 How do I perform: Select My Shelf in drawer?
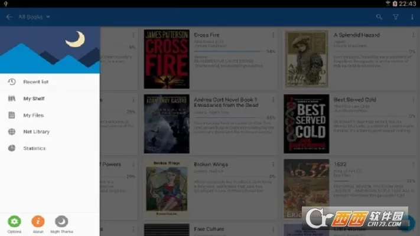click(x=34, y=99)
